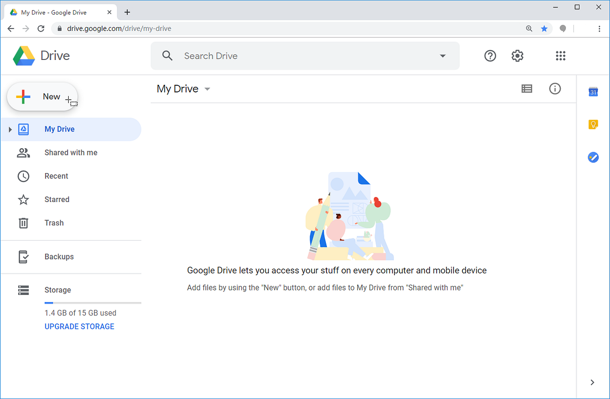Click the storage usage progress bar

point(93,303)
